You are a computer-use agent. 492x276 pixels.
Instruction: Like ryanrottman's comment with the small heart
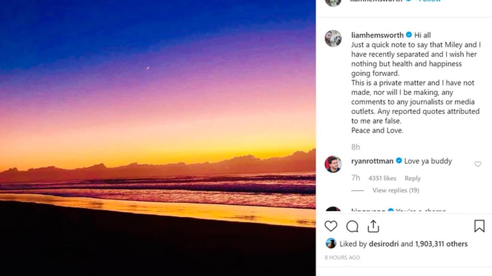click(477, 164)
